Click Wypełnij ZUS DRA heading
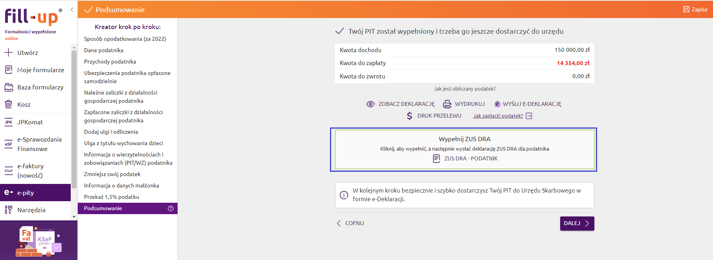The height and width of the screenshot is (260, 713). click(465, 139)
